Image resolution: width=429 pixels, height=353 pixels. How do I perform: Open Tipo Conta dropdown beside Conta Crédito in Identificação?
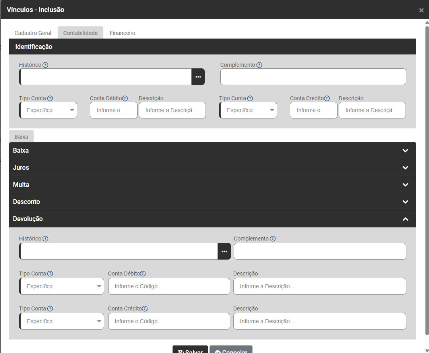tap(248, 110)
